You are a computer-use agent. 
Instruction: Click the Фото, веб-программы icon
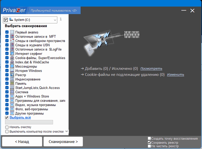pyautogui.click(x=12, y=109)
